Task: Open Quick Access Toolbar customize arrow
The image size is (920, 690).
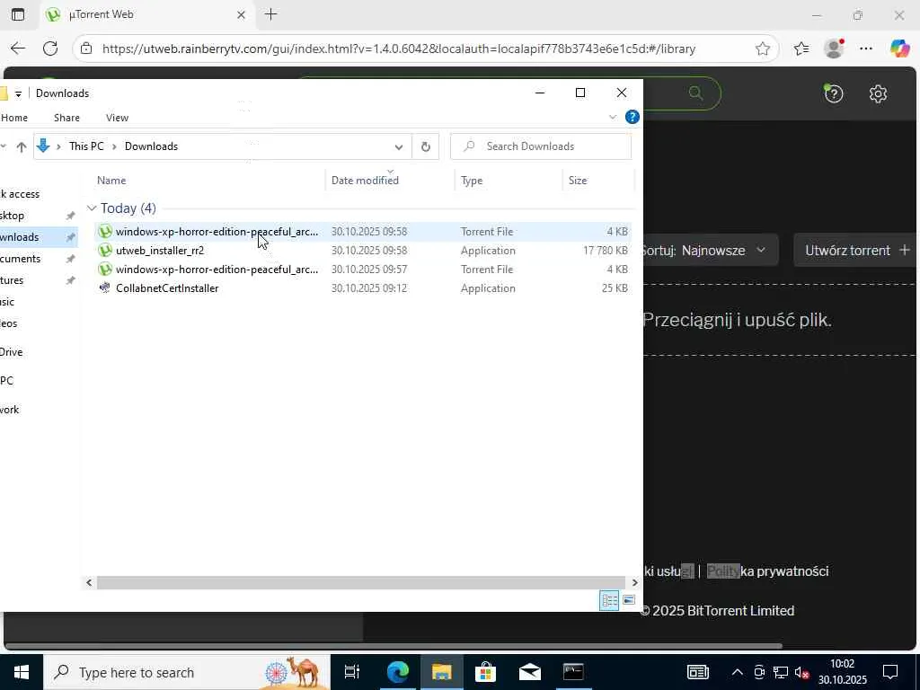Action: pyautogui.click(x=18, y=93)
